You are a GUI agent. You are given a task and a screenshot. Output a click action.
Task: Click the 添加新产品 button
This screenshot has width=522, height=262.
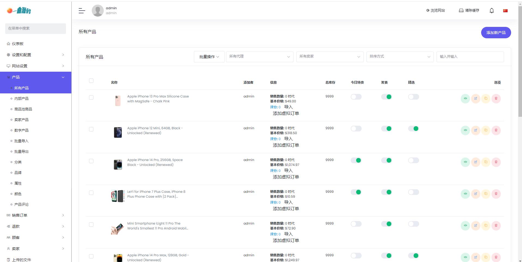point(496,33)
